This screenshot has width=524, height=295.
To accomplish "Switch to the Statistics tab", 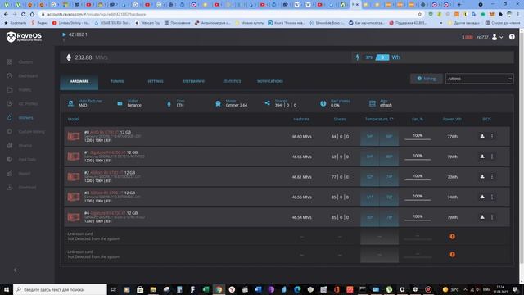I will [x=232, y=81].
